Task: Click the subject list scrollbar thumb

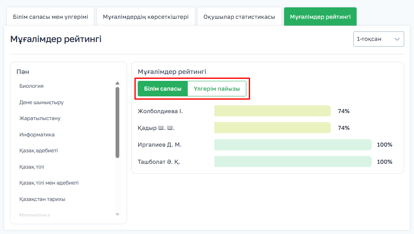Action: pos(118,122)
